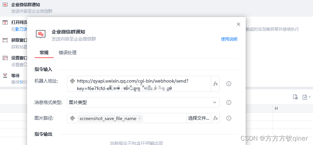Show info tooltip for 机器人地址
Screen dimensions: 313x145
(x=229, y=84)
